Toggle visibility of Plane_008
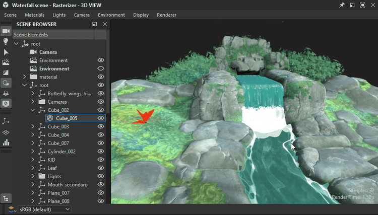The height and width of the screenshot is (215, 378). pos(101,201)
